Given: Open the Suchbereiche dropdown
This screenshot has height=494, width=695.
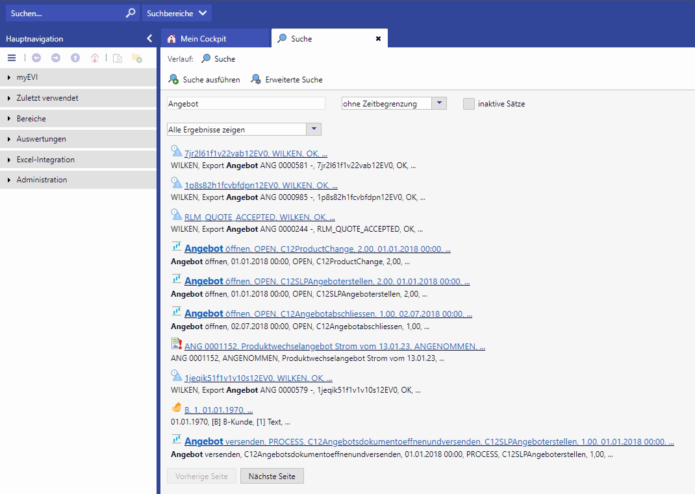Looking at the screenshot, I should pyautogui.click(x=177, y=13).
